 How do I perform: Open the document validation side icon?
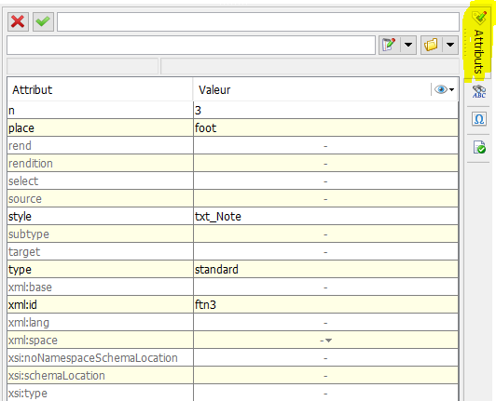tap(479, 147)
